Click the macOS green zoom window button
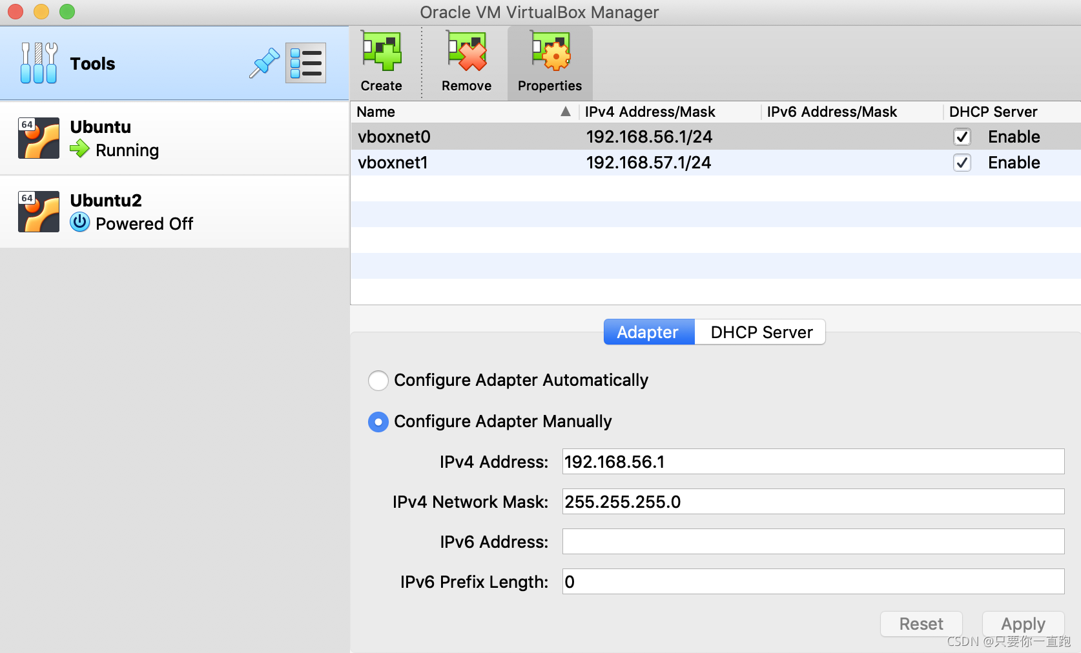Image resolution: width=1081 pixels, height=653 pixels. click(67, 12)
